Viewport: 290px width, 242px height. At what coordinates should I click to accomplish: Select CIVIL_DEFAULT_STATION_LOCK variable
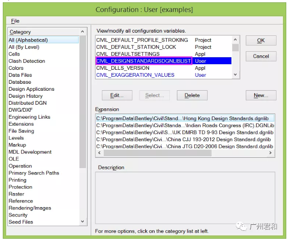164,47
